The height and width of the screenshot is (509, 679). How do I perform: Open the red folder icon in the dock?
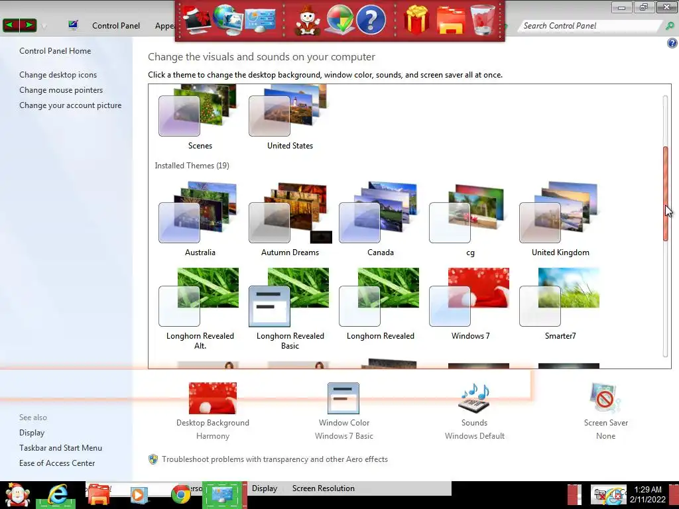[x=451, y=20]
